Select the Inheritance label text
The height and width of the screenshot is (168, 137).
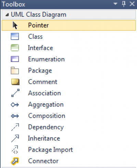point(44,138)
